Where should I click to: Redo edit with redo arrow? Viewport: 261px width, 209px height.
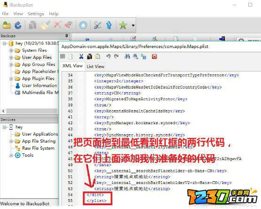pyautogui.click(x=116, y=56)
